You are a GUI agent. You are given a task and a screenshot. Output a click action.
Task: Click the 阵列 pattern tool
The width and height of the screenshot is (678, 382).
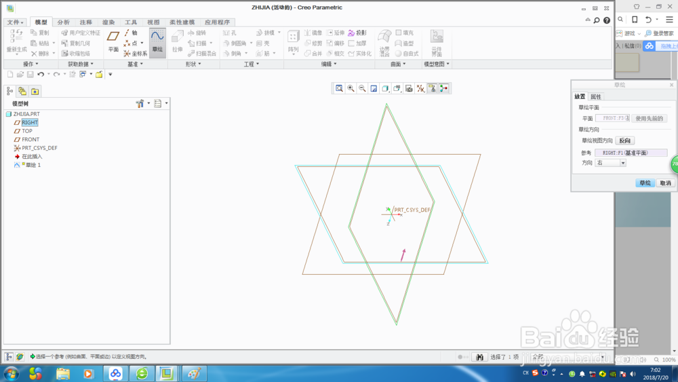(x=293, y=41)
